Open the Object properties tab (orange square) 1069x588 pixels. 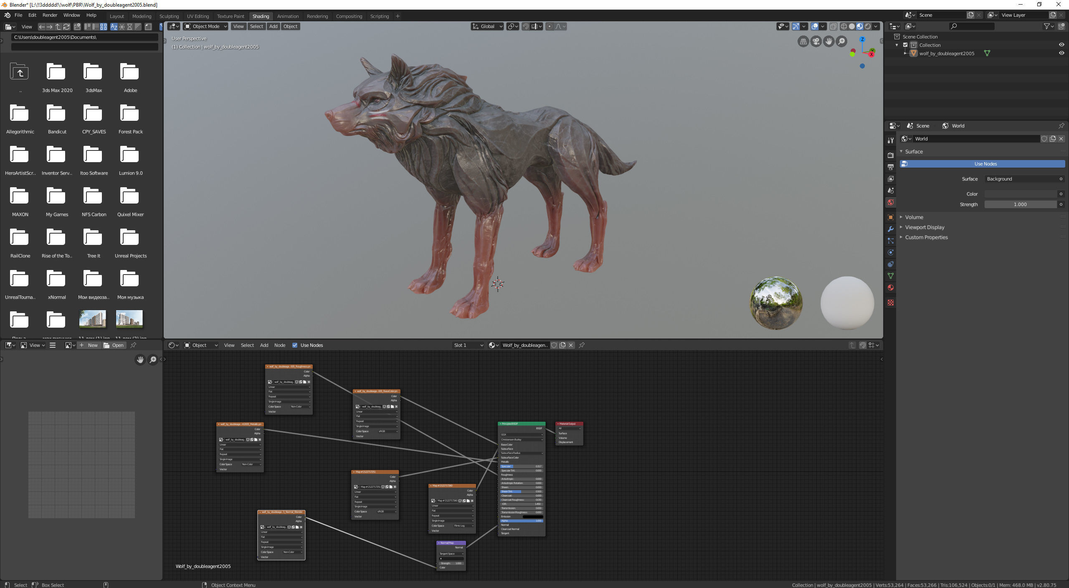click(x=891, y=217)
